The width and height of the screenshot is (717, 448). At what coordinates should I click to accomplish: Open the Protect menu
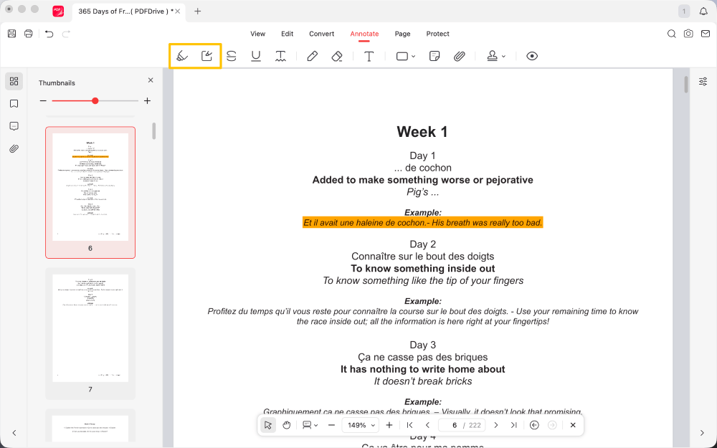pos(437,34)
